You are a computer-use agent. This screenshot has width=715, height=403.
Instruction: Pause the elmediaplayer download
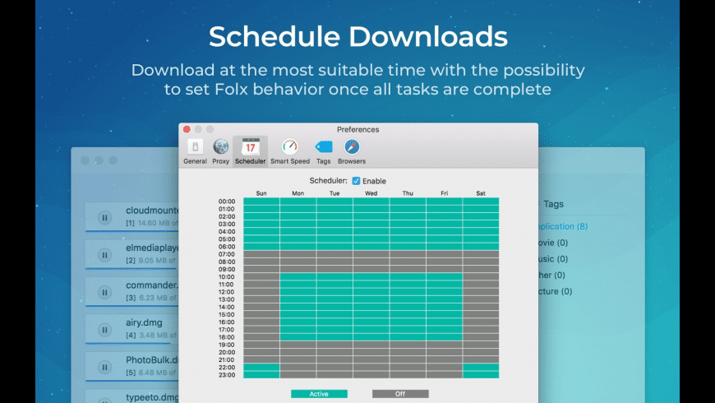coord(104,255)
